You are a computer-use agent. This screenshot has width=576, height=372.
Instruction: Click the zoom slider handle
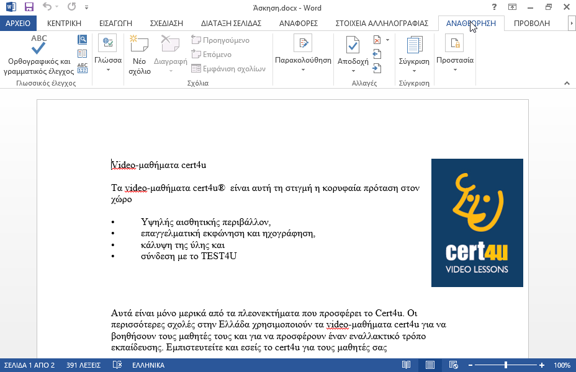coord(506,365)
